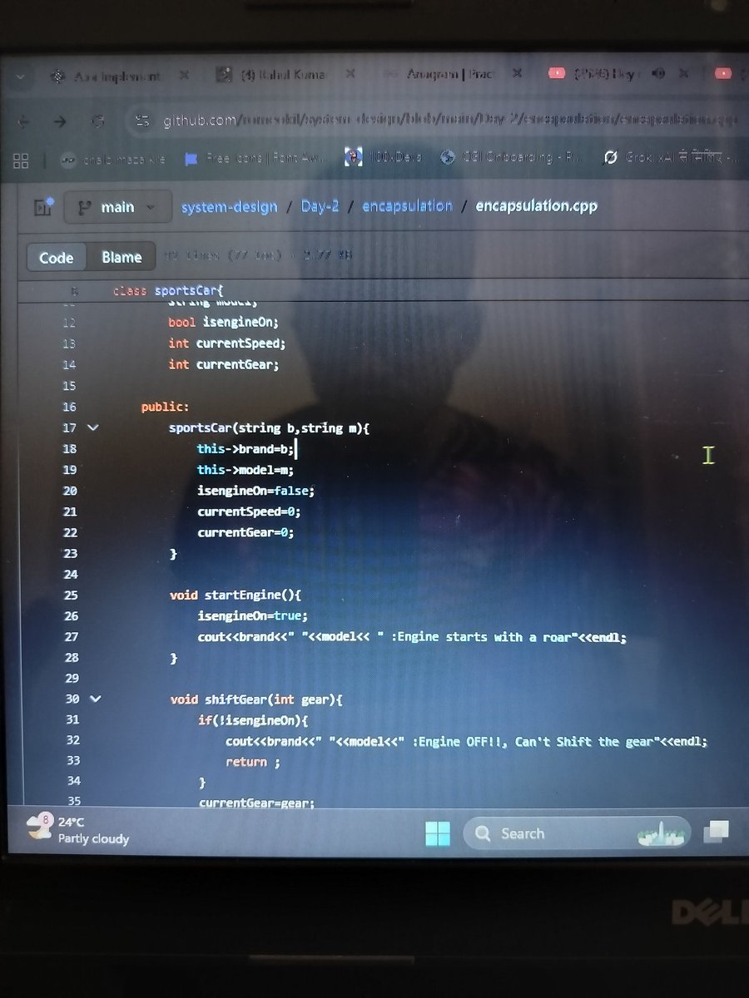Open the Apps grid bookmark icon
Viewport: 749px width, 998px height.
point(21,160)
